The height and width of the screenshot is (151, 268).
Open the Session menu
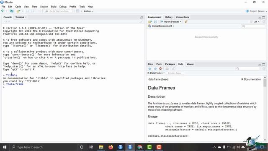[x=44, y=7]
